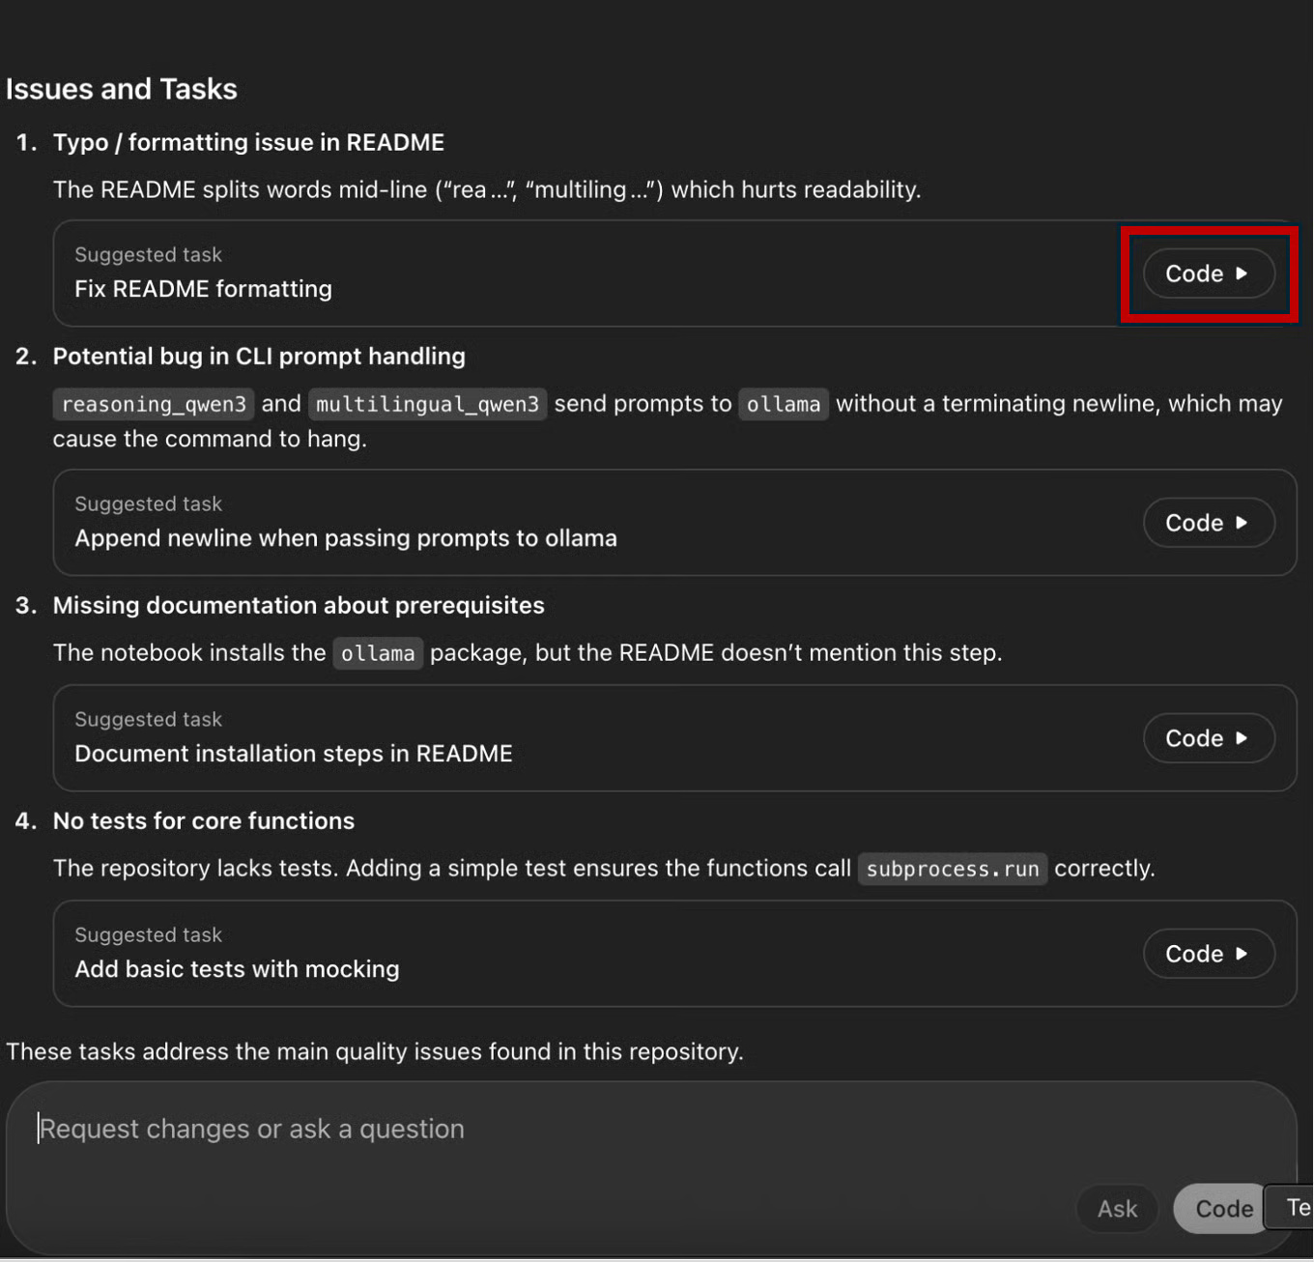Click the play arrow on Fix README formatting's Code button
This screenshot has height=1262, width=1314.
1243,273
